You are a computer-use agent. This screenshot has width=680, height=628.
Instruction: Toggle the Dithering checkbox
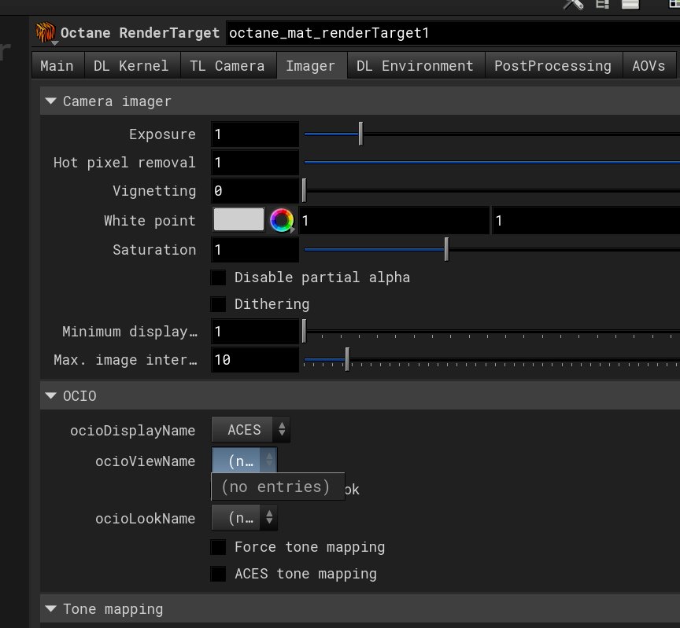219,304
